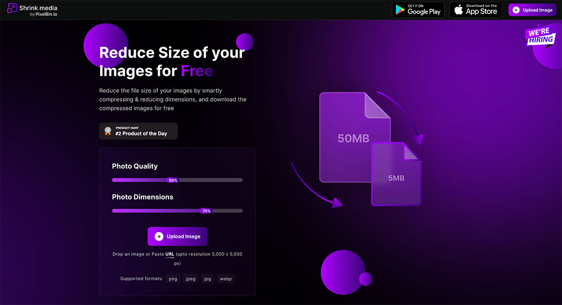Image resolution: width=562 pixels, height=305 pixels.
Task: Click the Photo Quality 50% slider handle
Action: tap(173, 180)
